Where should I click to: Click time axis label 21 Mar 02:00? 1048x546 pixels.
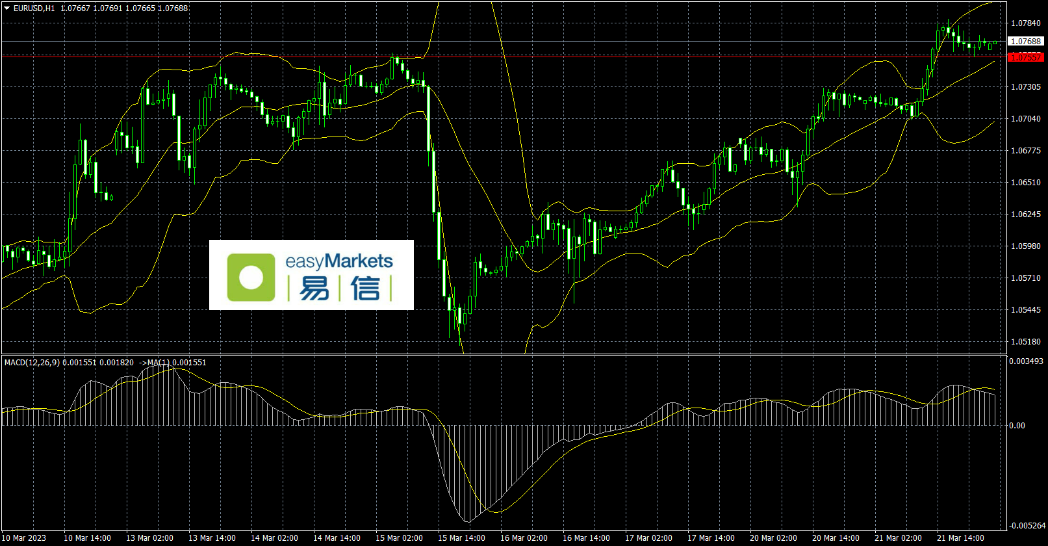[x=898, y=538]
